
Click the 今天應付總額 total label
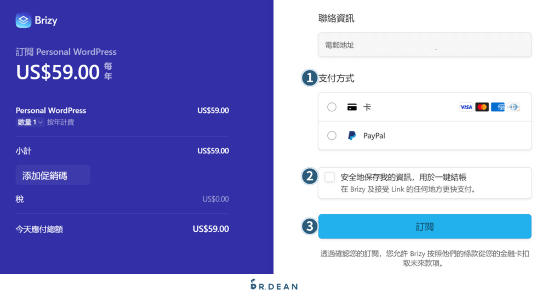tap(39, 229)
